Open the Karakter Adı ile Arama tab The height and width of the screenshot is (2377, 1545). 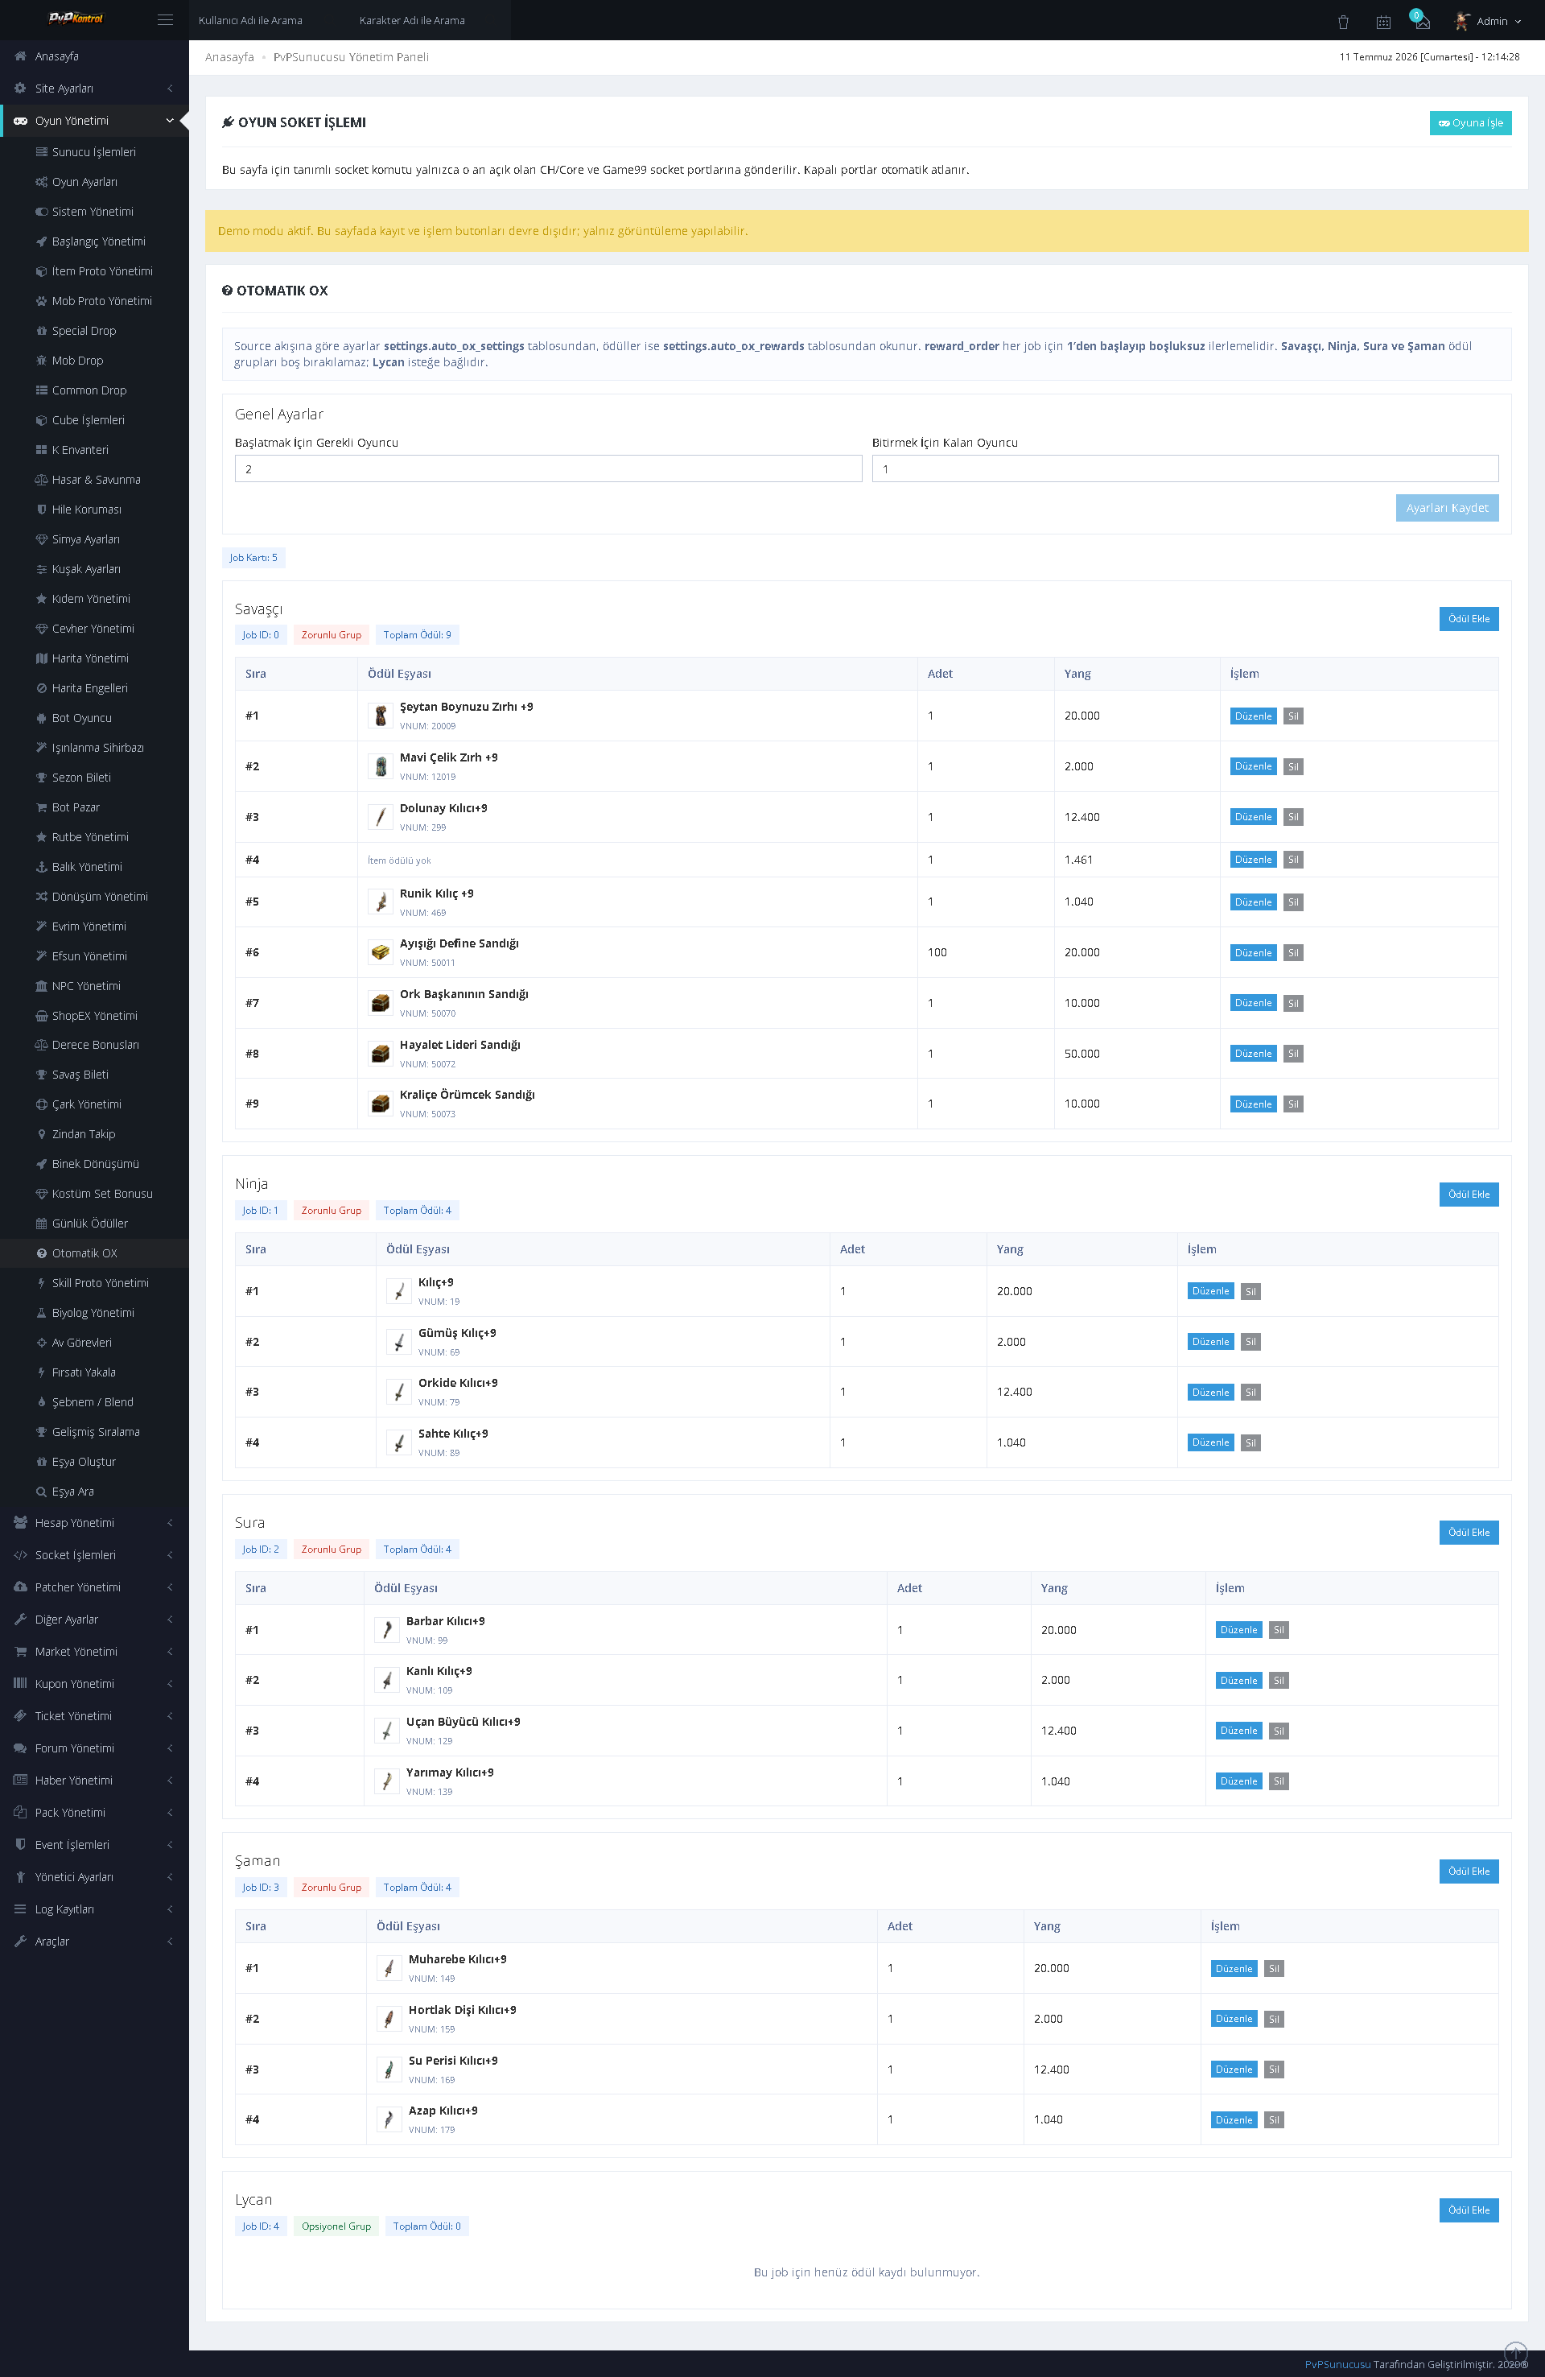(411, 20)
